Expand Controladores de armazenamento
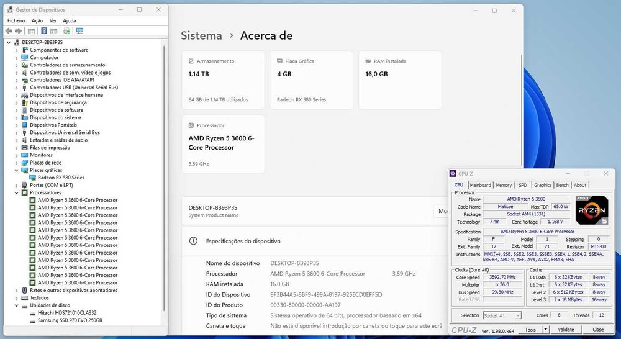 (16, 65)
